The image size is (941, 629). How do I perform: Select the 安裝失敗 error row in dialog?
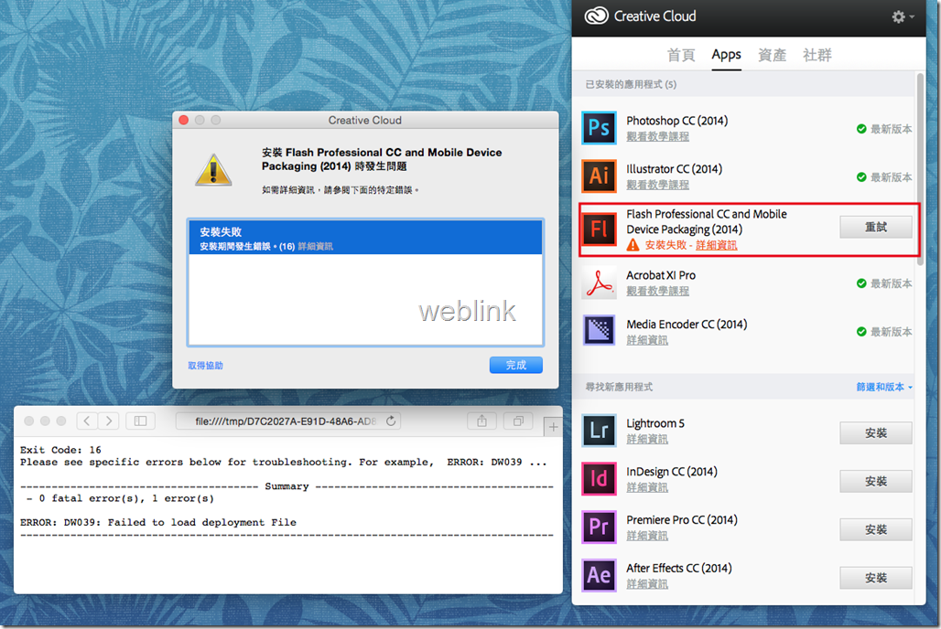(x=365, y=238)
